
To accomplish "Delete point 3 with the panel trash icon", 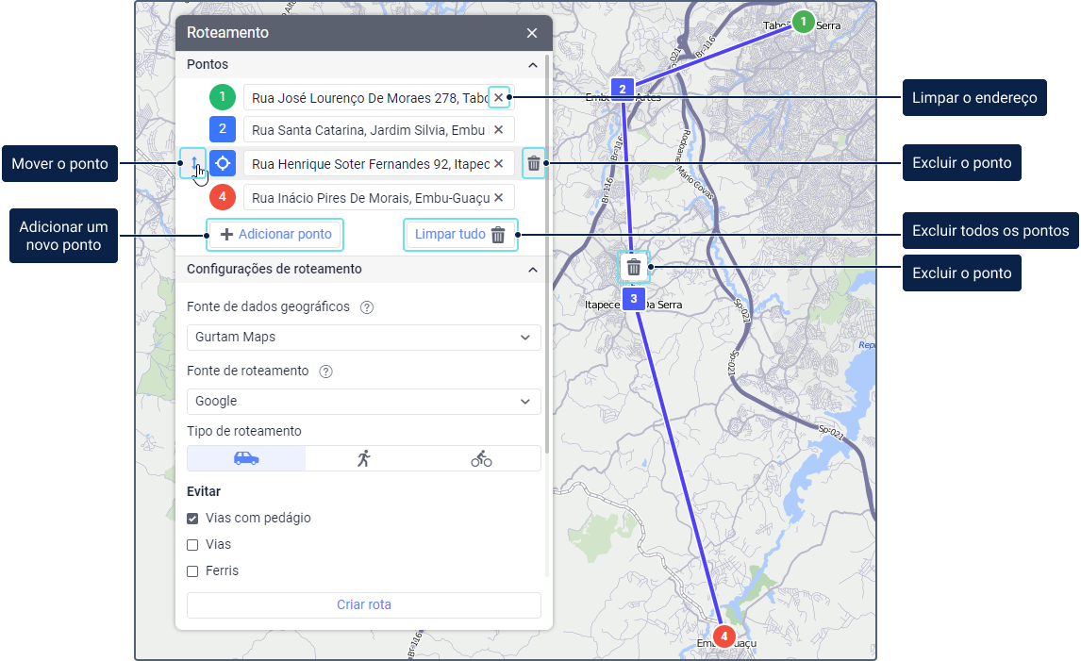I will point(534,163).
